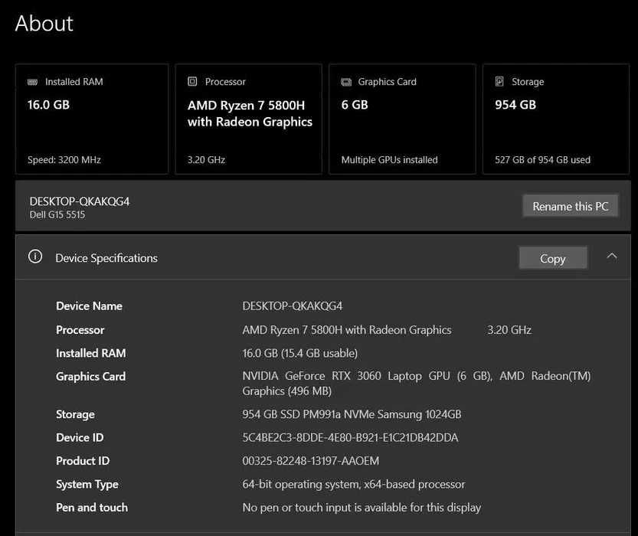Select Device Name value DESKTOP-QKAKQG4
This screenshot has height=536, width=638.
click(x=292, y=306)
